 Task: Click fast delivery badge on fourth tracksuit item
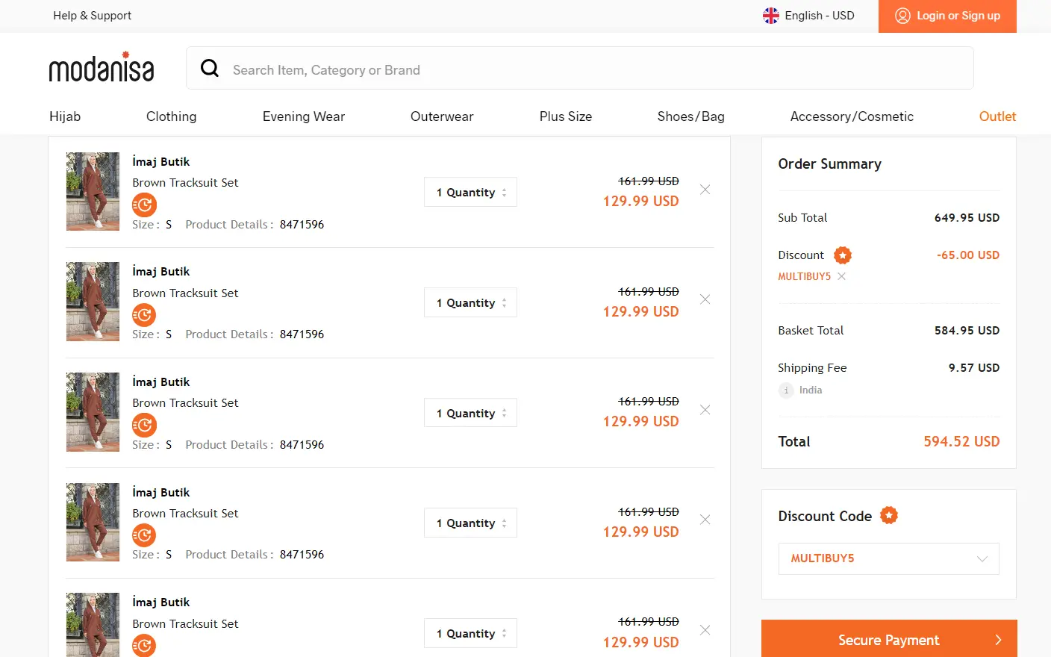(145, 535)
